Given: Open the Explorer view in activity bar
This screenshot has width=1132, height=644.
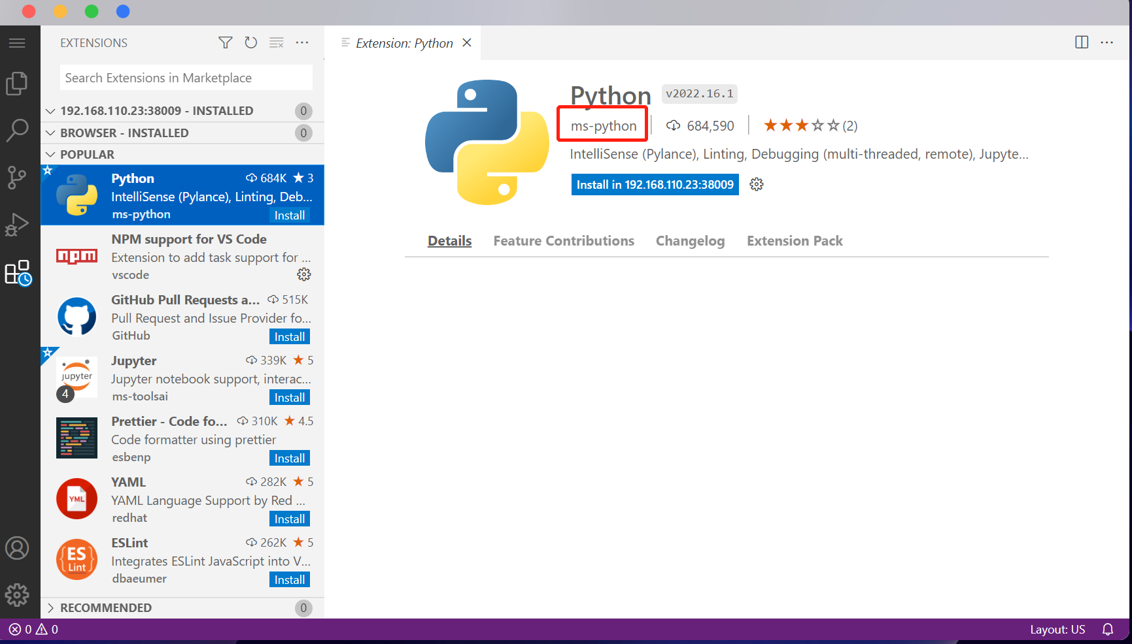Looking at the screenshot, I should [17, 83].
